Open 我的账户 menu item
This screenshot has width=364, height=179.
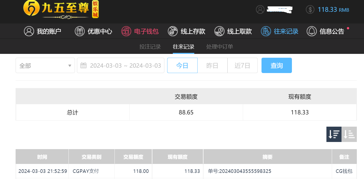42,31
